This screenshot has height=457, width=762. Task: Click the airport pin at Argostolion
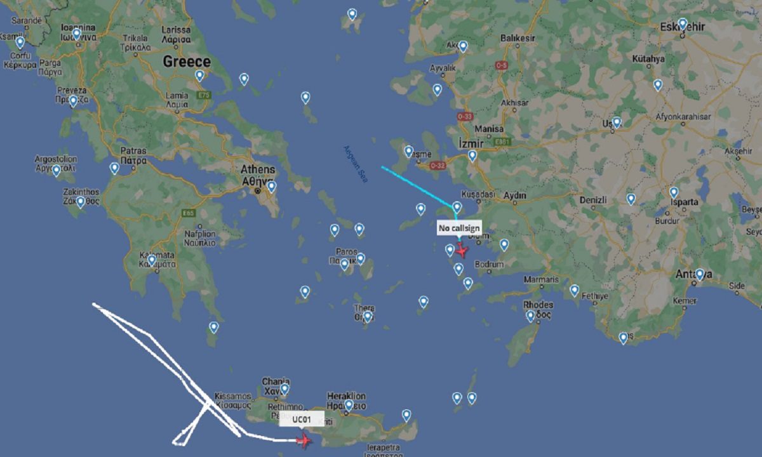point(57,170)
